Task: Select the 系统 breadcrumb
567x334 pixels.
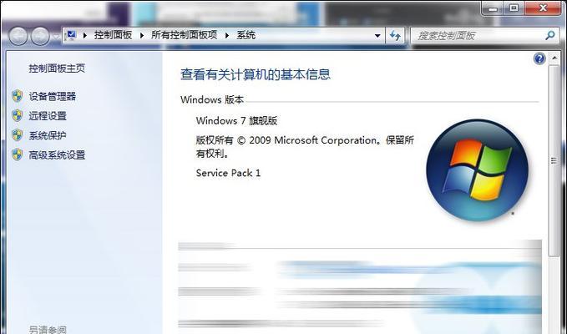Action: coord(246,35)
